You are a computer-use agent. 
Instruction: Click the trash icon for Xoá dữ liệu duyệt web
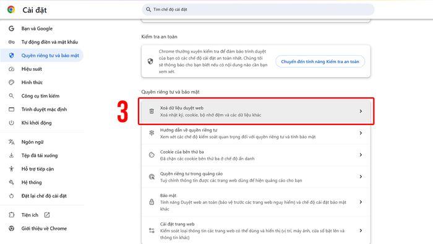tap(152, 111)
